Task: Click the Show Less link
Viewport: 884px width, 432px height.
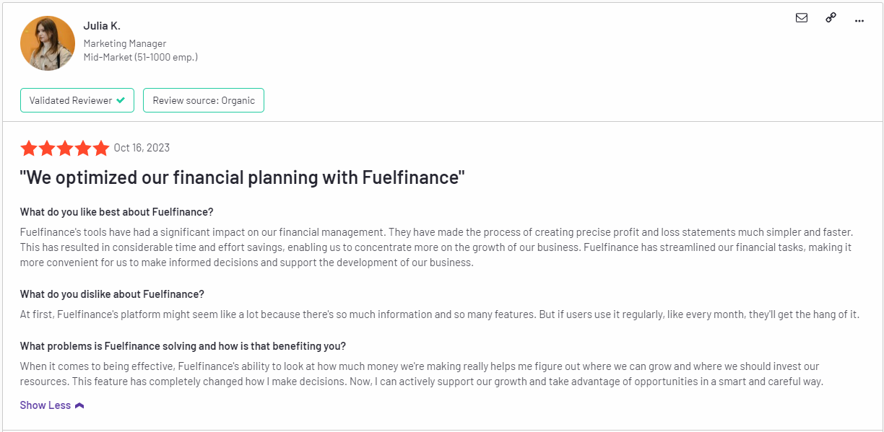Action: tap(45, 405)
